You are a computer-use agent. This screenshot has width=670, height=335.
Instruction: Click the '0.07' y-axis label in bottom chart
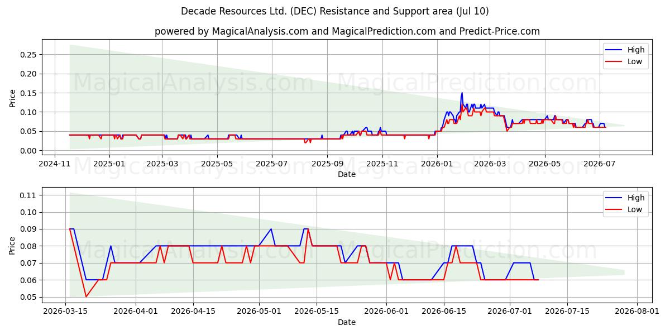(x=28, y=264)
